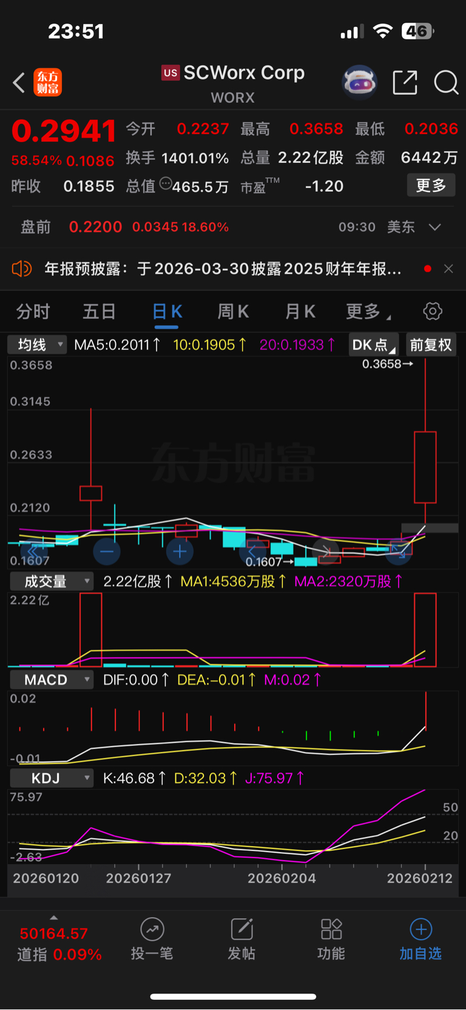This screenshot has width=466, height=1010.
Task: Open the MACD indicator dropdown
Action: (x=52, y=680)
